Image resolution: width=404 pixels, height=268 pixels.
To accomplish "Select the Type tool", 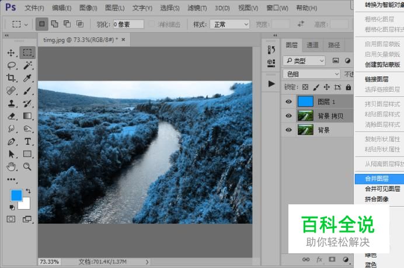I will point(27,141).
